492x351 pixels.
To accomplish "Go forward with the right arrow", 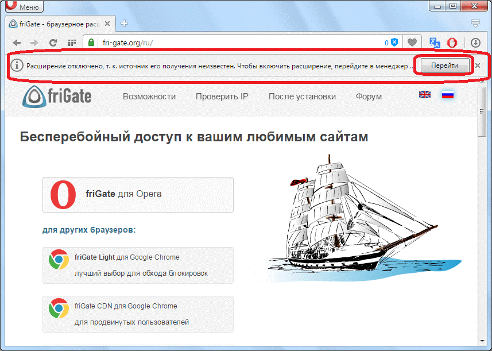I will point(34,43).
